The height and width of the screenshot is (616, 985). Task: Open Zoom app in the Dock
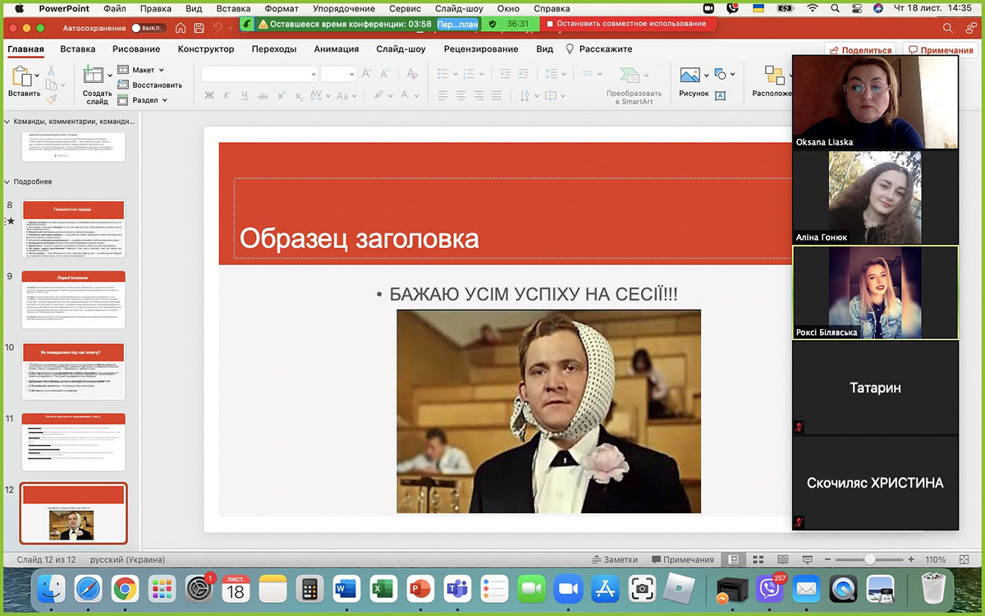tap(567, 588)
